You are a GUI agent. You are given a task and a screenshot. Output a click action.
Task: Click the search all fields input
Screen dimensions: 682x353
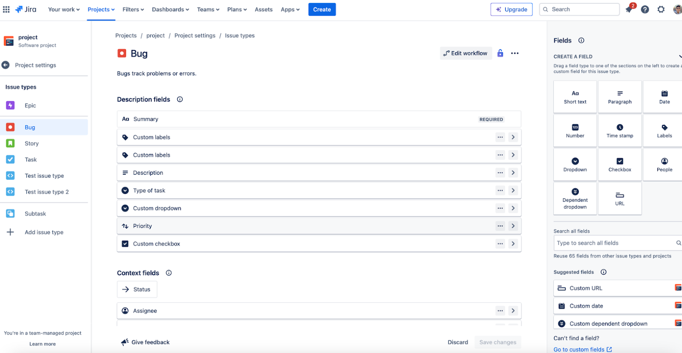pyautogui.click(x=613, y=243)
